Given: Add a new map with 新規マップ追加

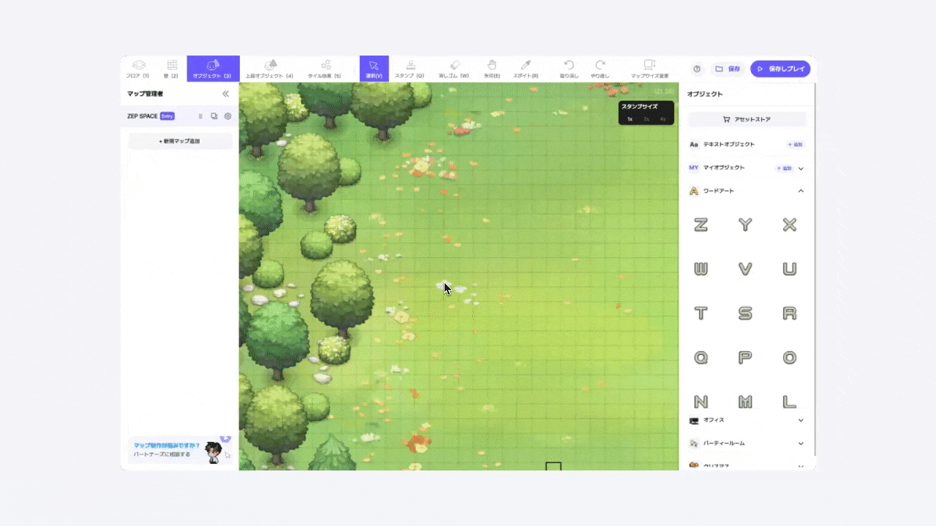Looking at the screenshot, I should [x=180, y=141].
